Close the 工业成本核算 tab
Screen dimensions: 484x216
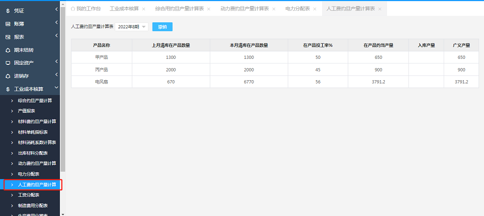point(143,9)
